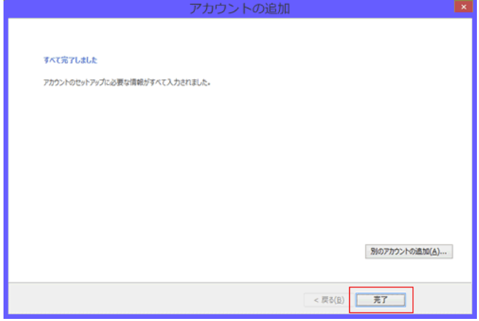Click the disabled < 戻る(B) button
This screenshot has height=321, width=479.
329,300
